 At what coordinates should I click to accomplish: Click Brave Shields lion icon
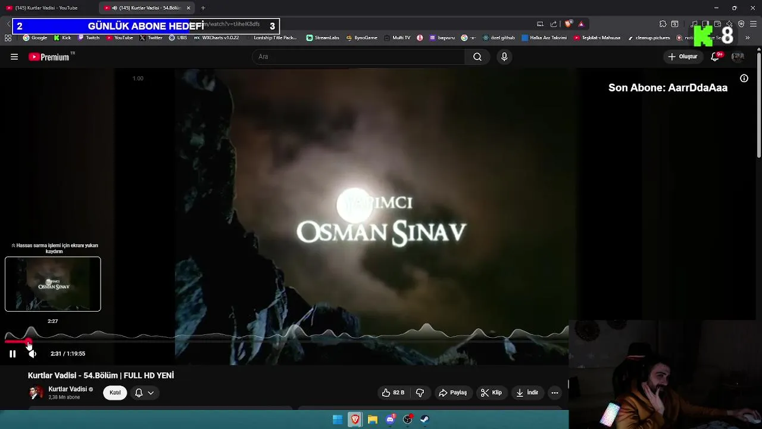click(x=569, y=24)
